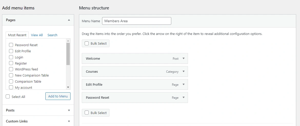Collapse the Pages panel arrow

tap(69, 20)
